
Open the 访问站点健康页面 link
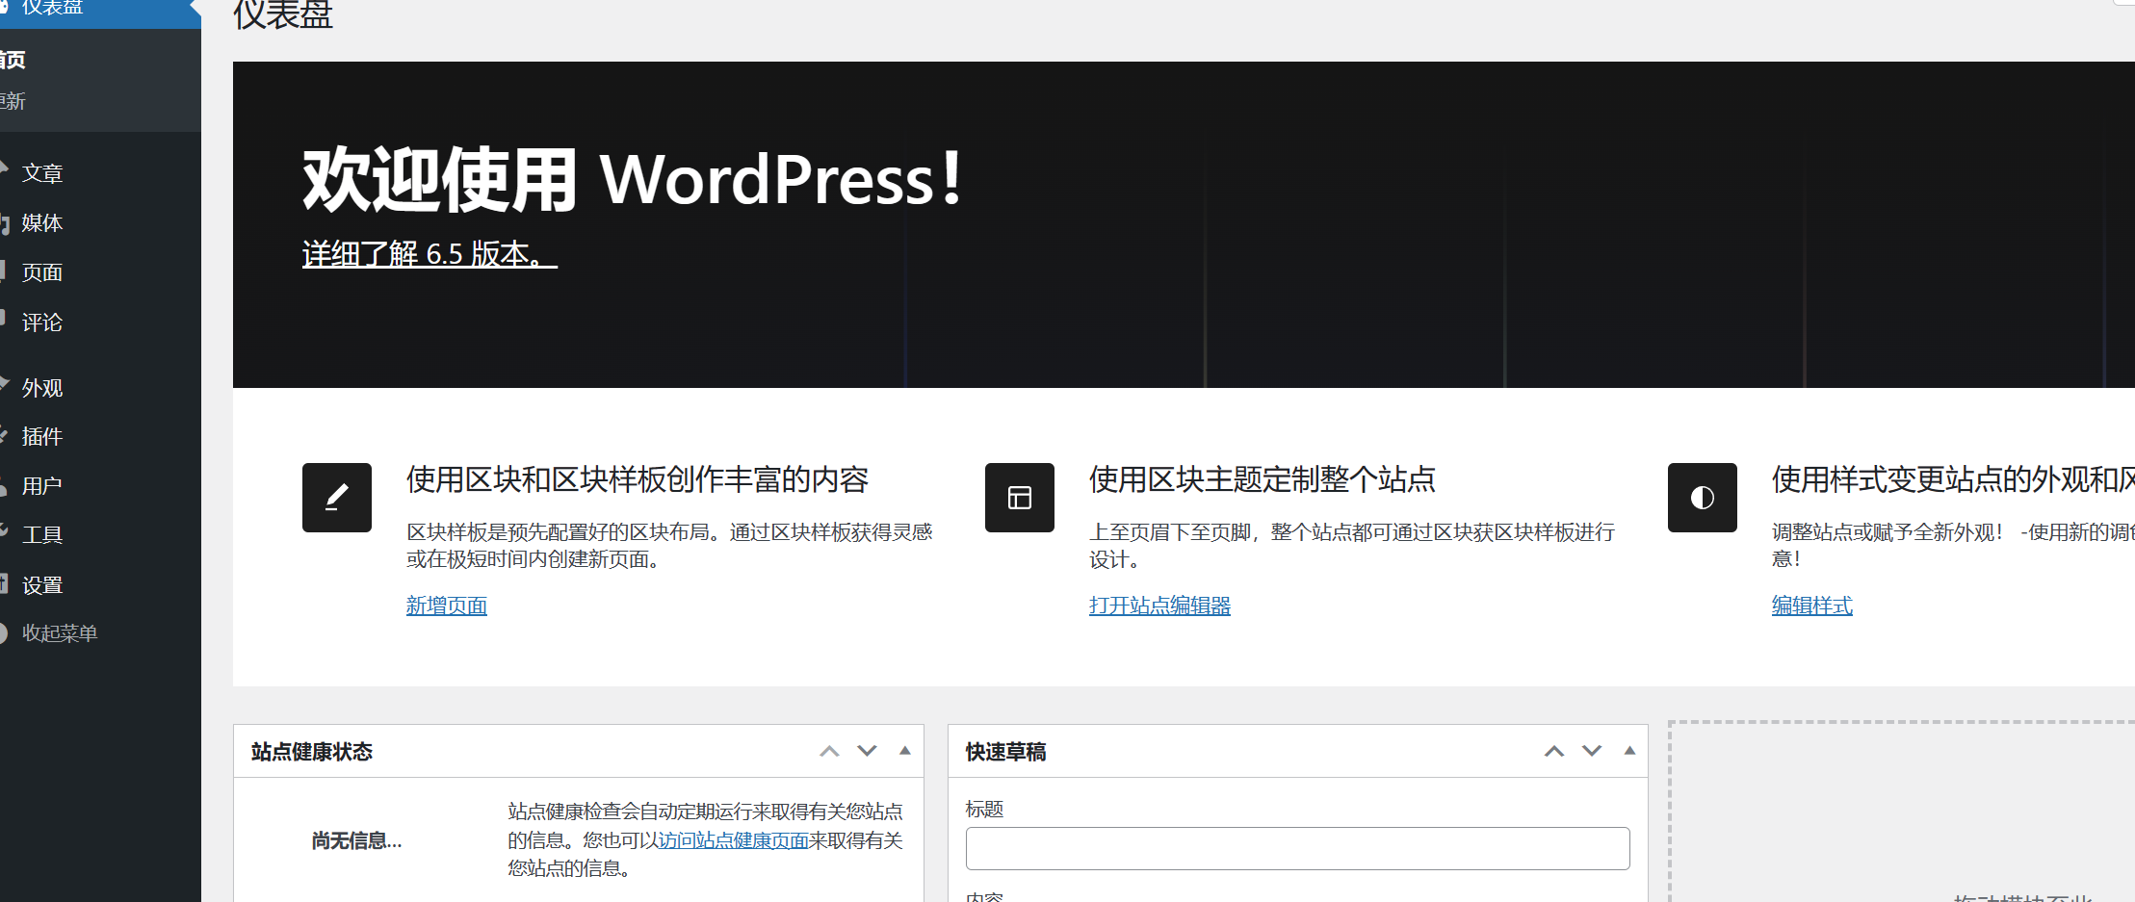pos(733,840)
